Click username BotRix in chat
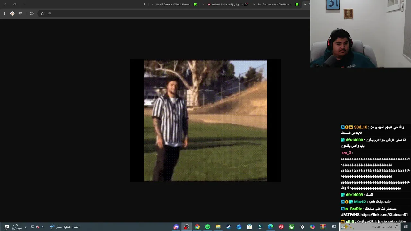The width and height of the screenshot is (411, 231). click(x=356, y=209)
